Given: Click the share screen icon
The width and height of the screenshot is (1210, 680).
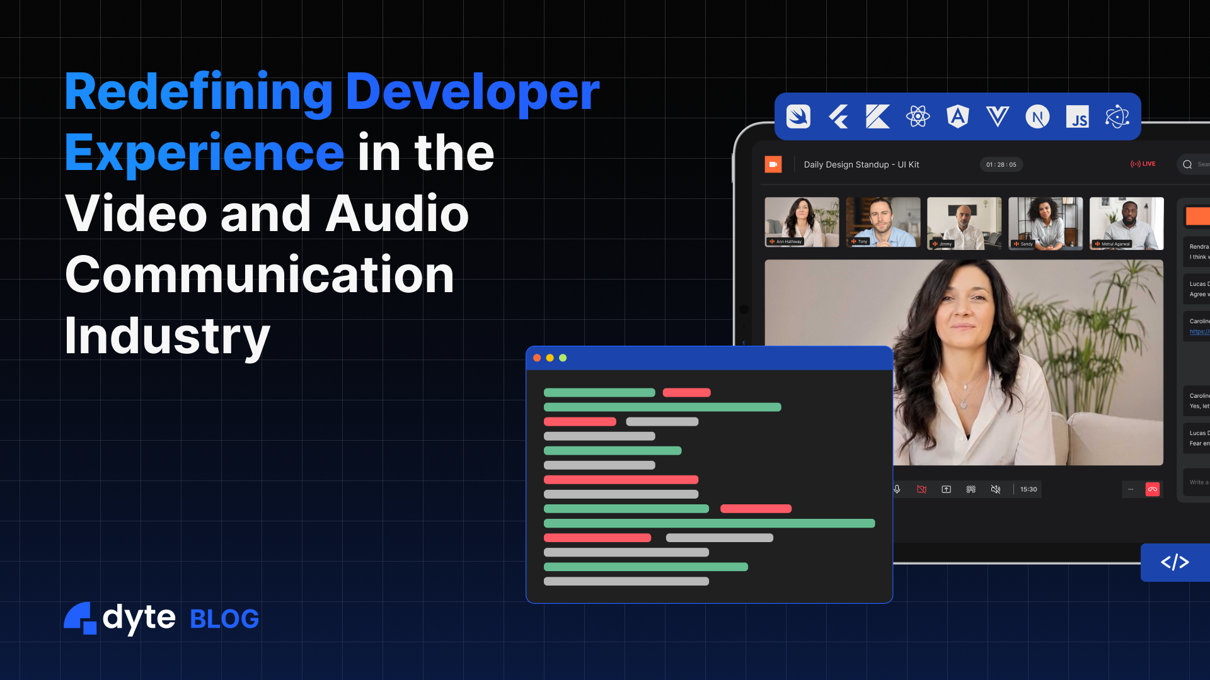Looking at the screenshot, I should pos(946,489).
